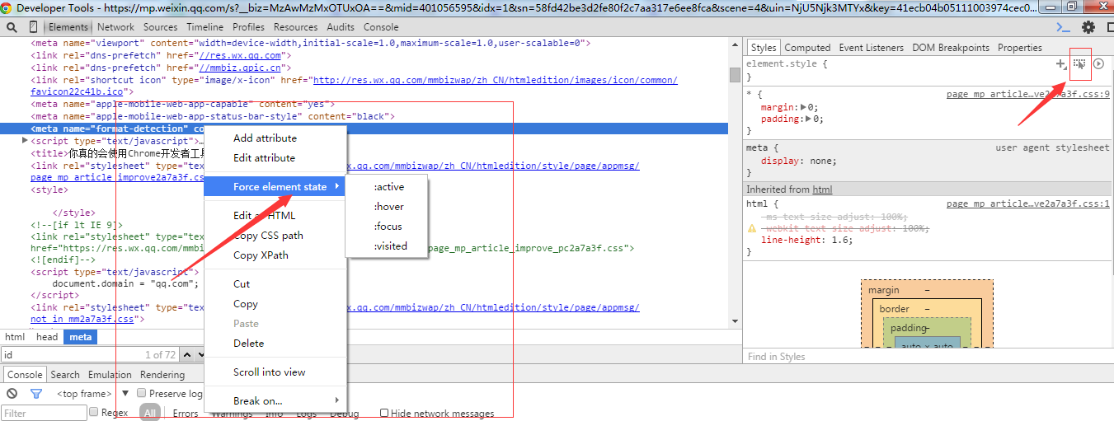This screenshot has height=421, width=1114.
Task: Follow the //mmbiz.qpic.cn href link
Action: [x=240, y=68]
